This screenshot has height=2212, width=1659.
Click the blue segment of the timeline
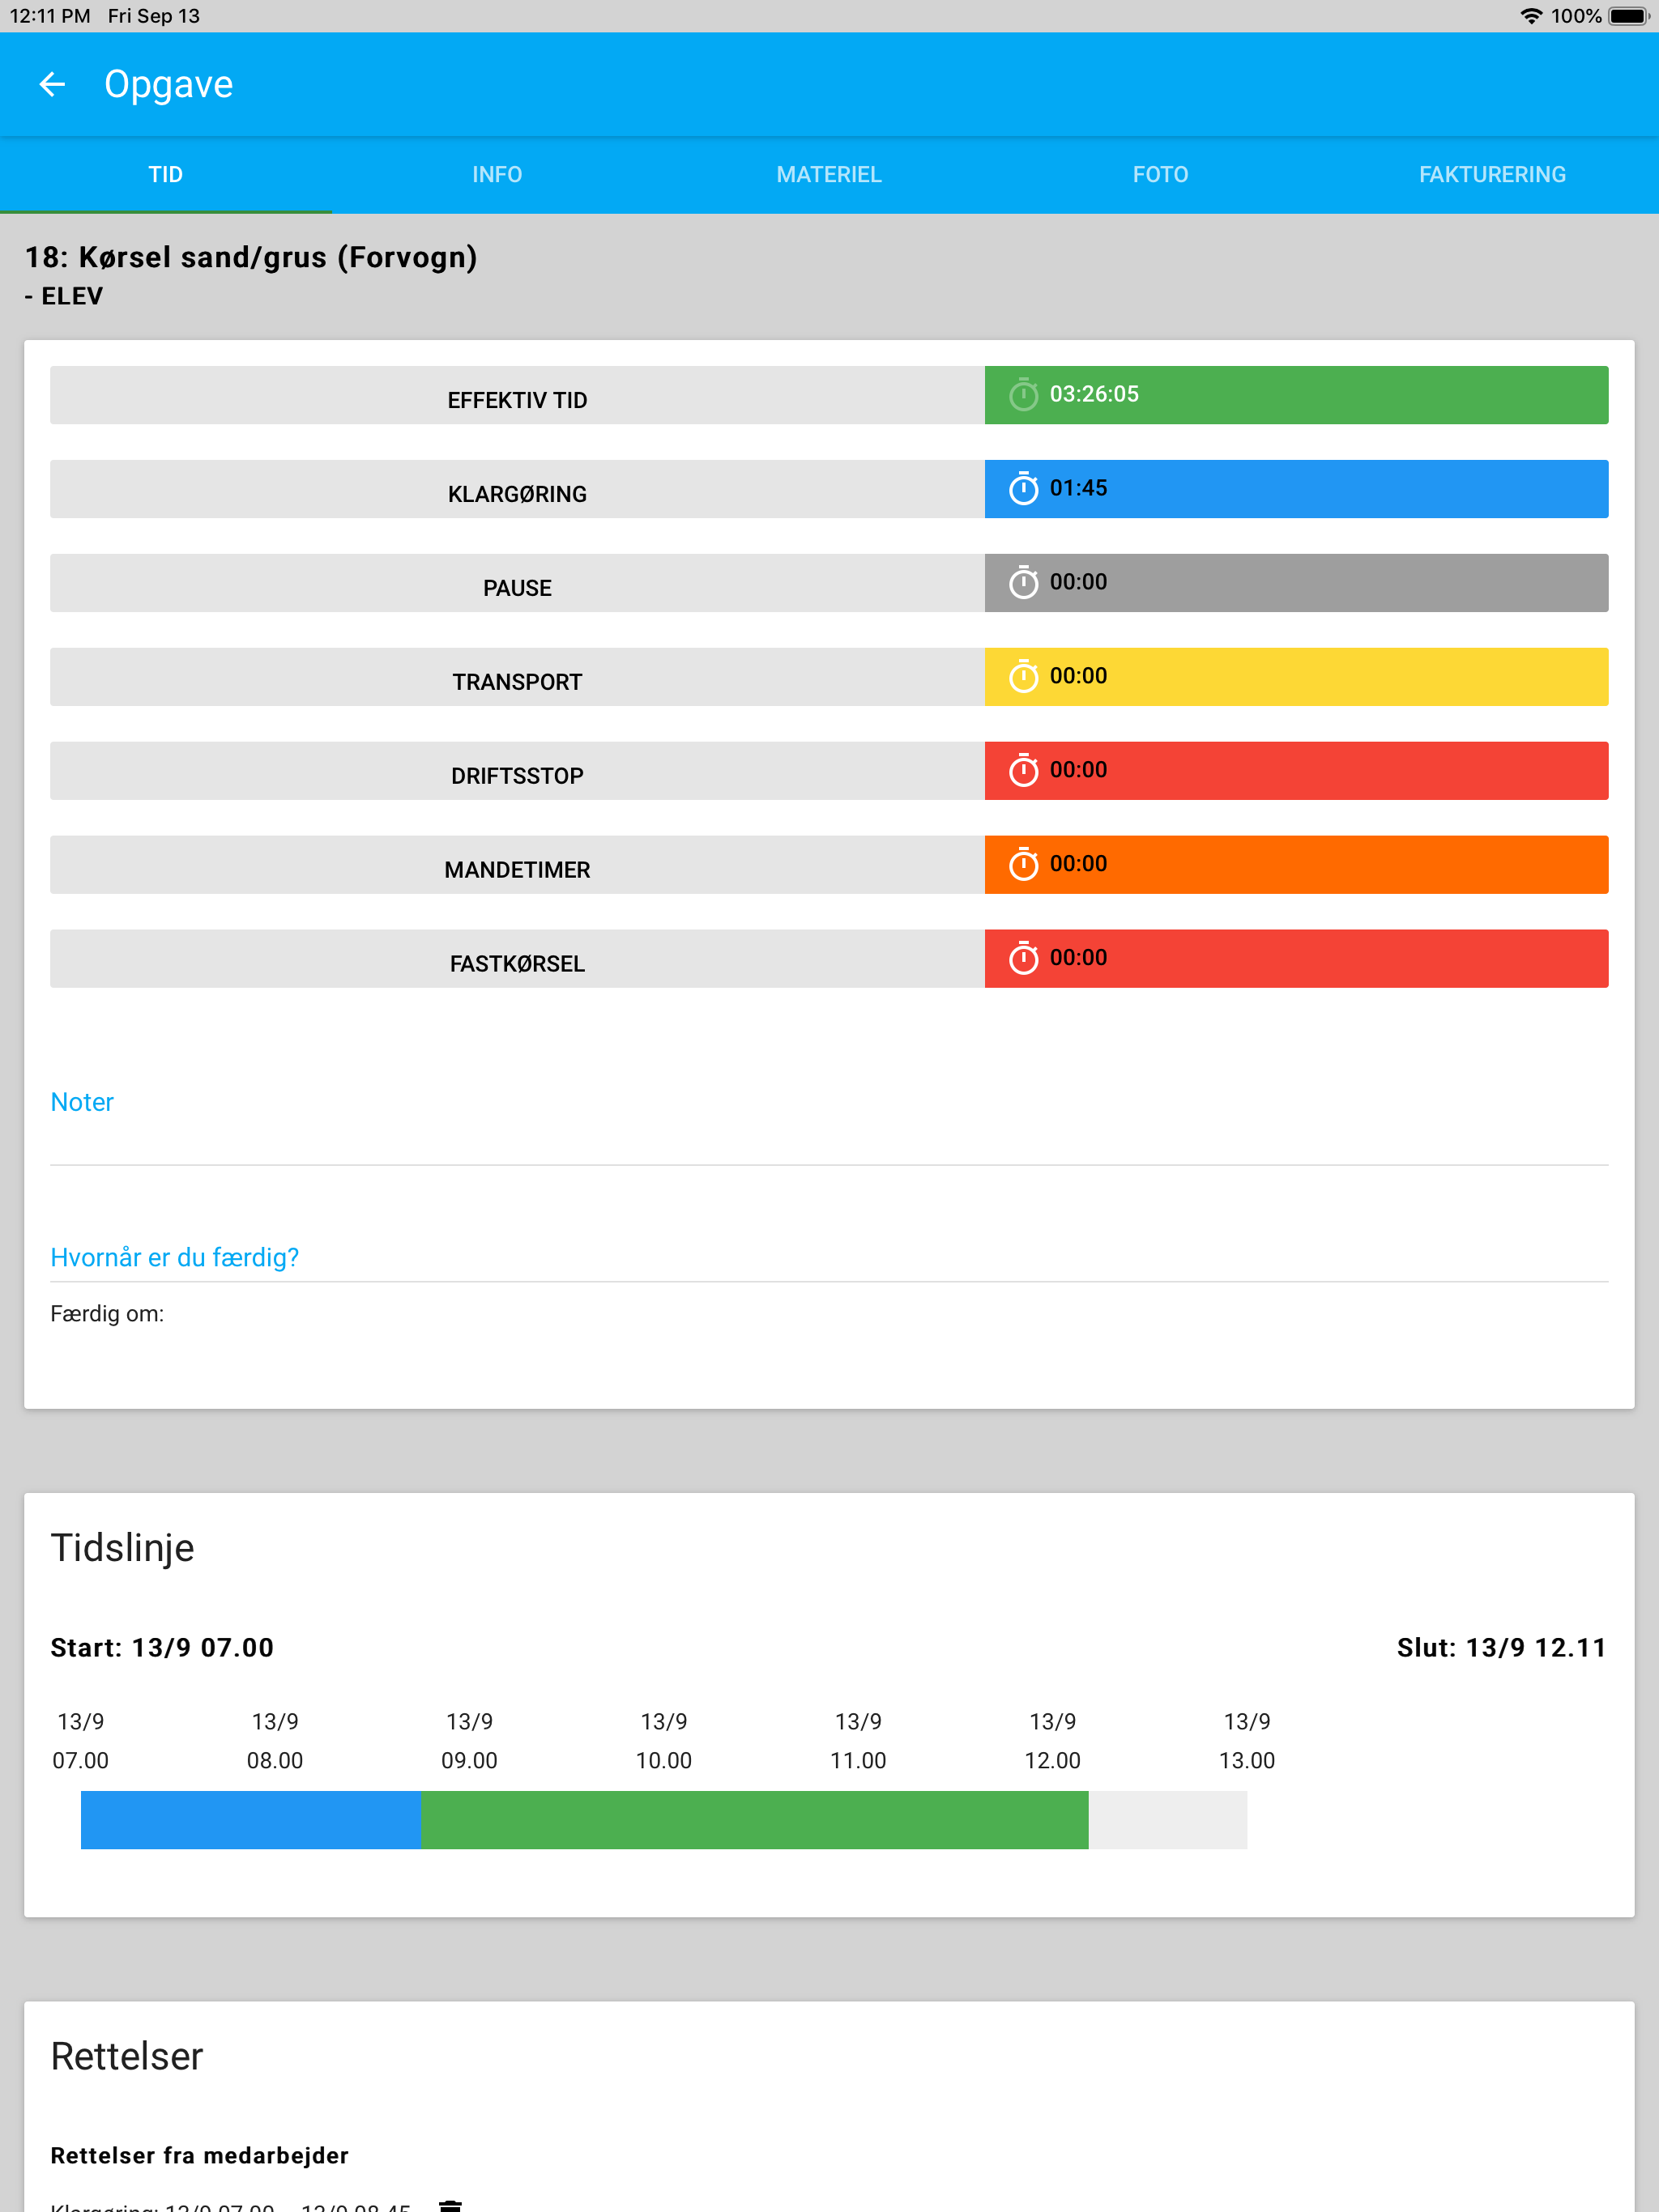(x=250, y=1819)
